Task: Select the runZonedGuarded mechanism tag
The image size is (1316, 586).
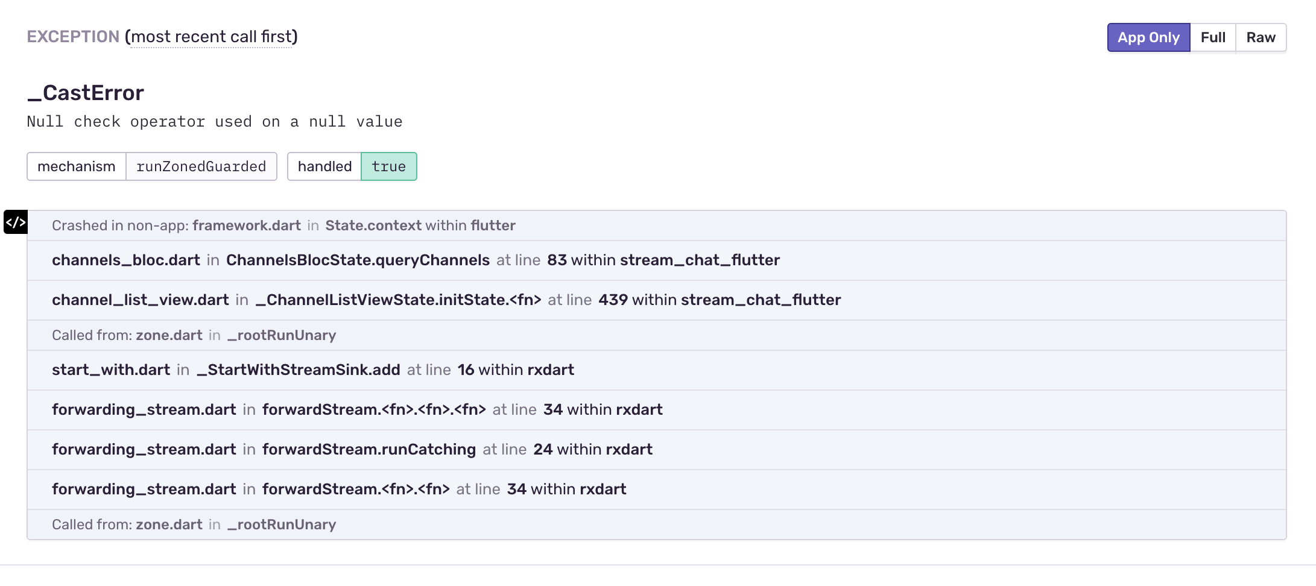Action: click(x=201, y=166)
